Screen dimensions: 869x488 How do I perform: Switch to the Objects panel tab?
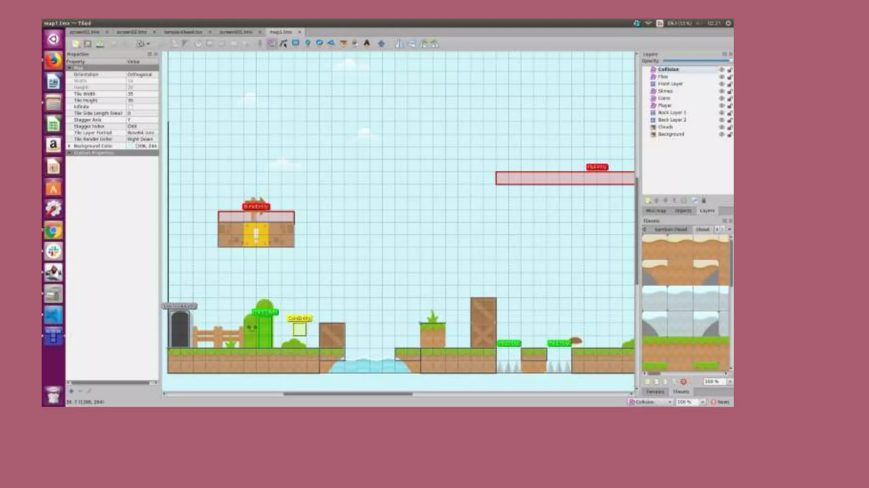[683, 211]
